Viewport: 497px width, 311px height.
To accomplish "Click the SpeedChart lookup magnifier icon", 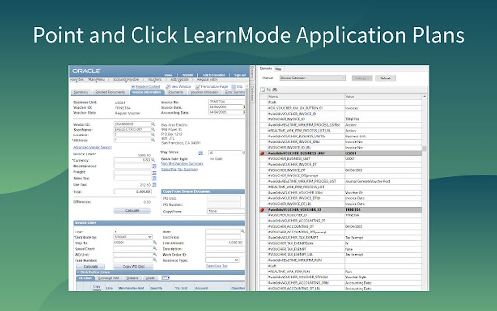I will click(155, 249).
